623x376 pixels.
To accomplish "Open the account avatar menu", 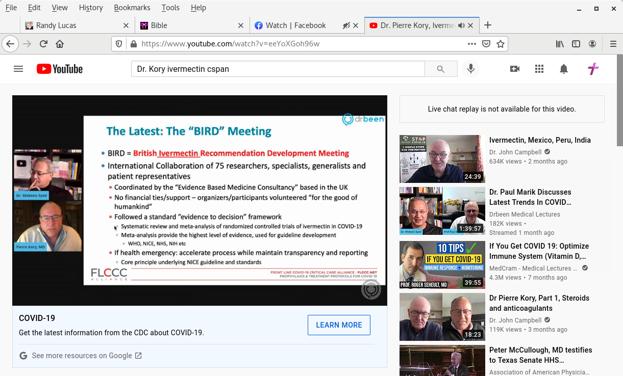I will pyautogui.click(x=593, y=69).
